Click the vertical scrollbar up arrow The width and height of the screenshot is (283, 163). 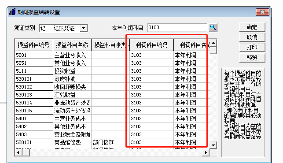click(x=213, y=43)
